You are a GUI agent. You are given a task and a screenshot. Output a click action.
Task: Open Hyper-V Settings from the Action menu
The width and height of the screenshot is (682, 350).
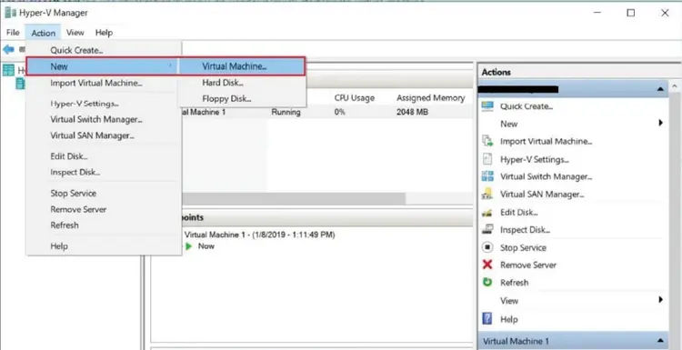click(104, 104)
